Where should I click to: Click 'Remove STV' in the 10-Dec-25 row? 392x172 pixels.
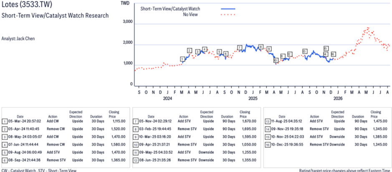319,144
